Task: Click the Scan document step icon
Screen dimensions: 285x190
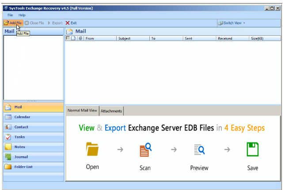Action: (x=145, y=150)
